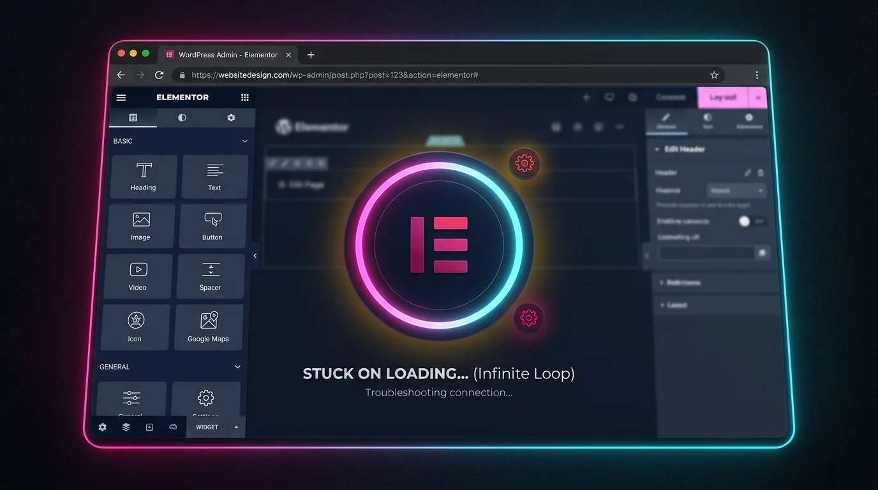This screenshot has width=878, height=490.
Task: Go back in the browser
Action: coord(121,75)
